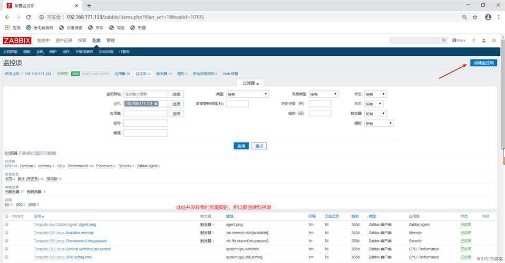
Task: Tick the checkbox for Checksum of /etc/passwd row
Action: [6, 240]
